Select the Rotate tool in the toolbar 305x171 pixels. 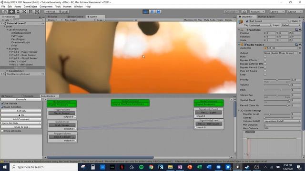pyautogui.click(x=18, y=11)
